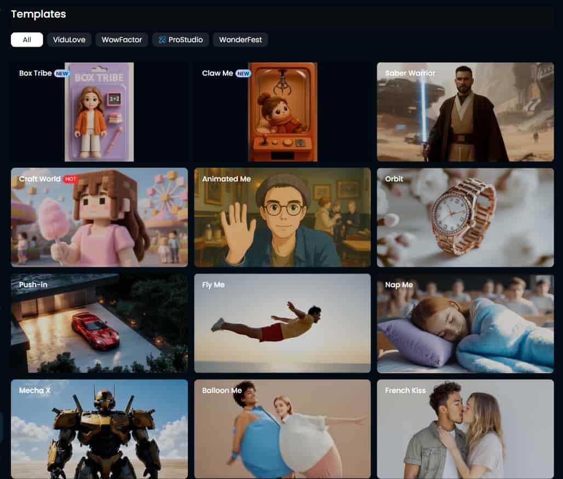This screenshot has width=563, height=479.
Task: Open the Mecha X template
Action: coord(99,429)
